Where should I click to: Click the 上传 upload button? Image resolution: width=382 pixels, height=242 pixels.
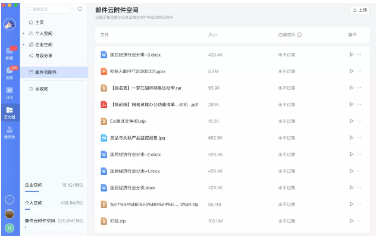pyautogui.click(x=360, y=10)
